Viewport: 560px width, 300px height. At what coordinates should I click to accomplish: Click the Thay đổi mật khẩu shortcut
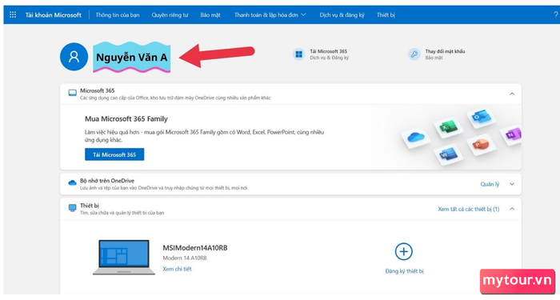pyautogui.click(x=445, y=51)
